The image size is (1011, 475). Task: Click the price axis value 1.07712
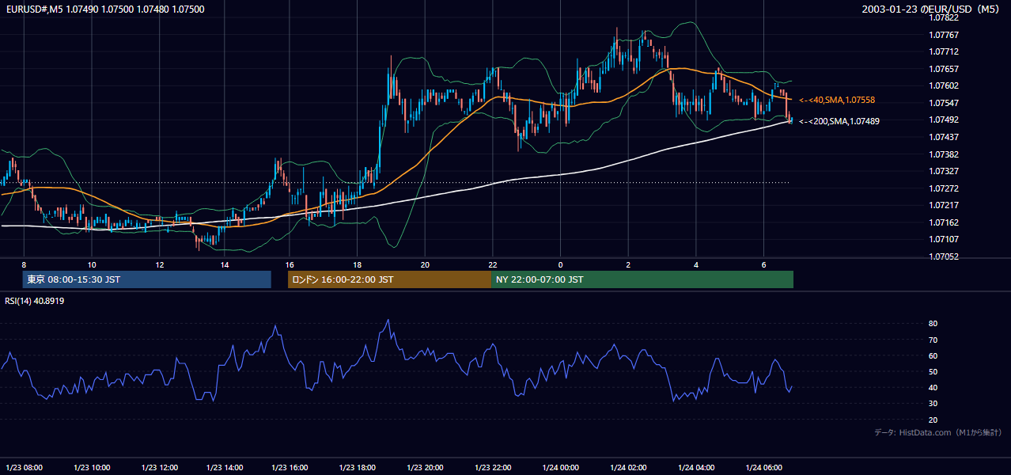point(943,52)
